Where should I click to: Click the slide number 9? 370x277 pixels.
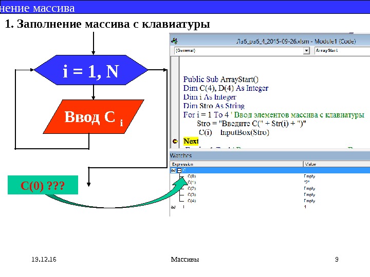(x=337, y=260)
